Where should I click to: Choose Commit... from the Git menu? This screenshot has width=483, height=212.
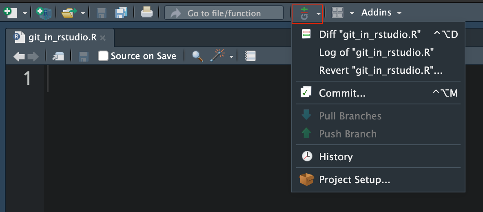pos(342,93)
